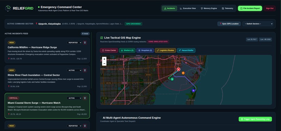Viewport: 281px width, 131px height.
Task: Click Pop: 12,500 on Wildfire card
Action: coord(82,59)
